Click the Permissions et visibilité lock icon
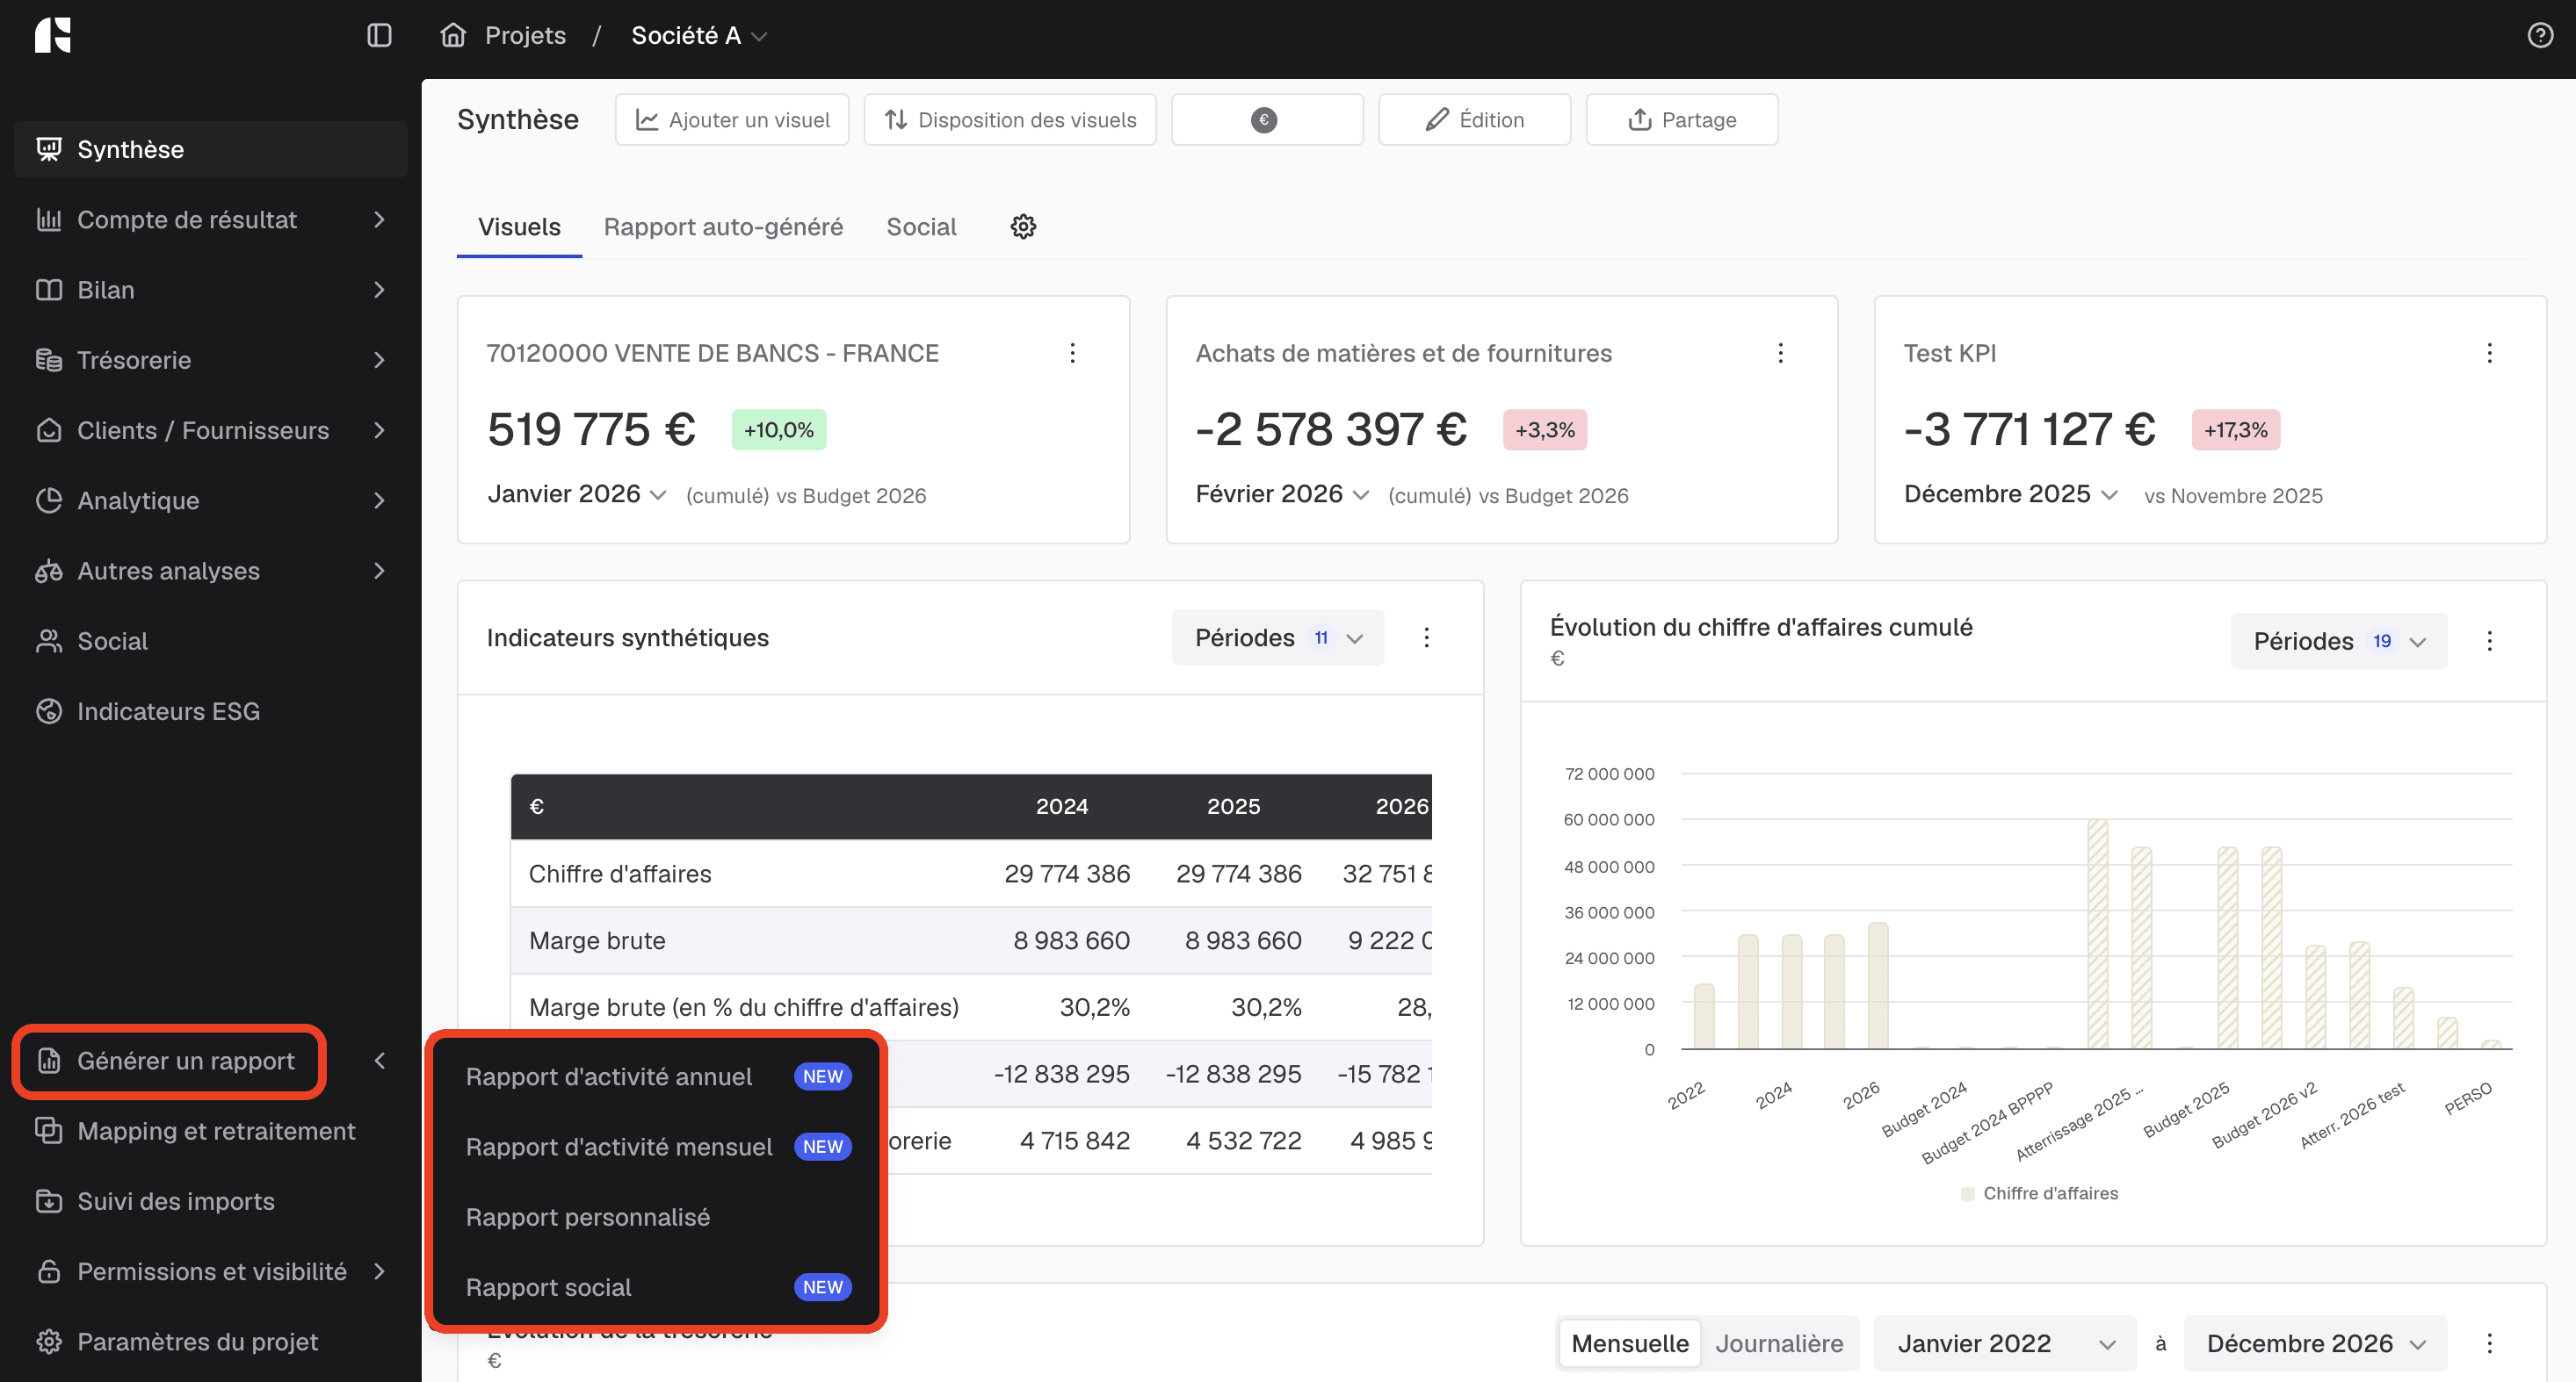2576x1382 pixels. (x=49, y=1271)
